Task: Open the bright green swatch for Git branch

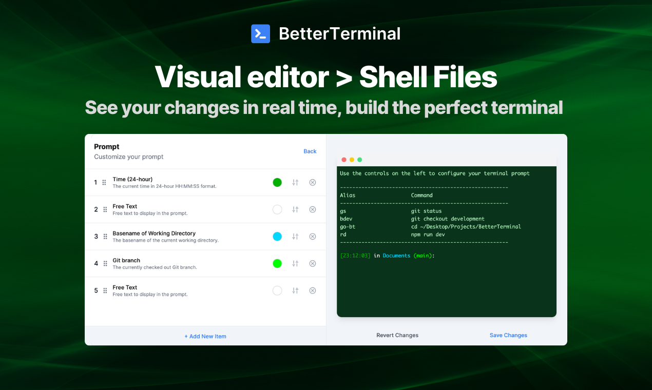Action: (277, 264)
